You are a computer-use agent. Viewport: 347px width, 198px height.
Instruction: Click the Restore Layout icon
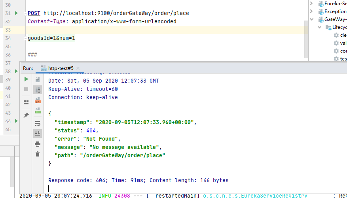coord(26,102)
